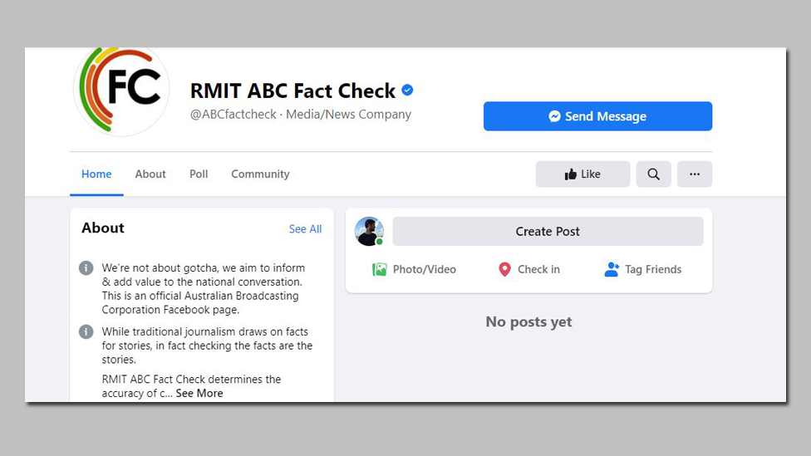The image size is (811, 456).
Task: Click the info icon beside 'We're not about gotcha'
Action: click(86, 268)
